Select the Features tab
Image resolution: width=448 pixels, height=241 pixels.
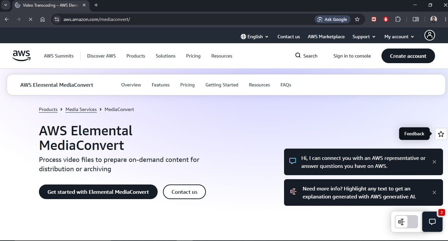point(161,85)
